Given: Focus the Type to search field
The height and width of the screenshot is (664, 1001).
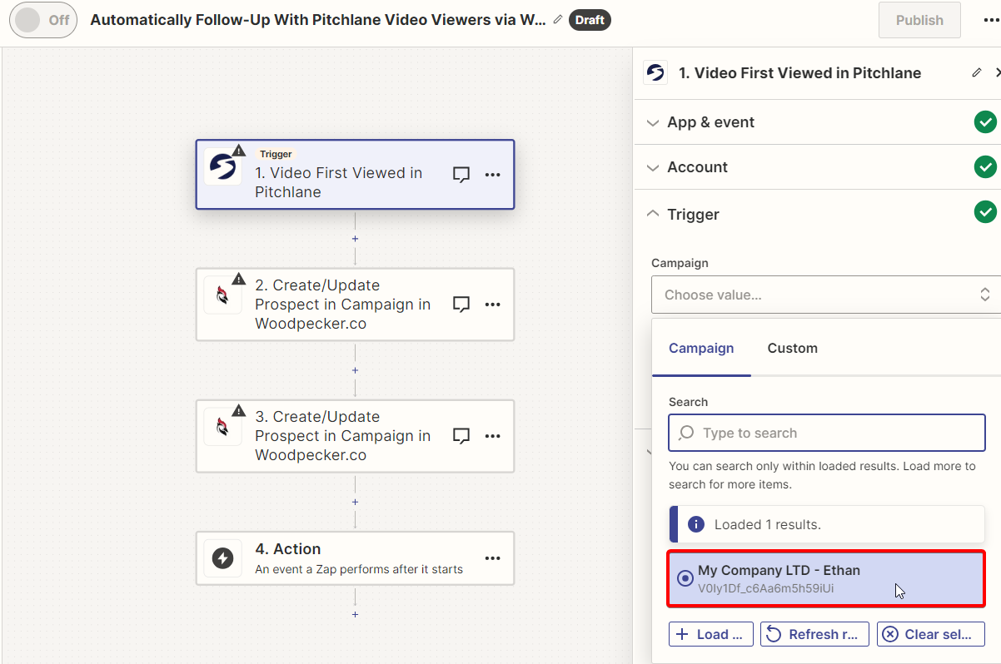Looking at the screenshot, I should pyautogui.click(x=827, y=433).
